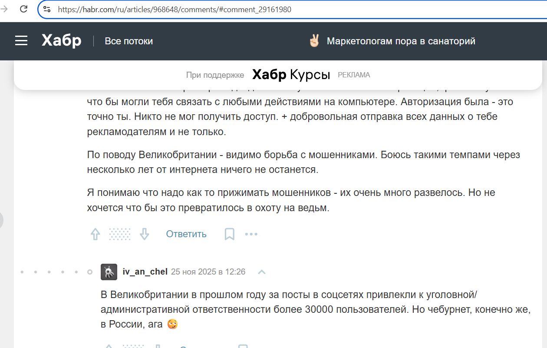Open the Все потоки menu
The height and width of the screenshot is (348, 547).
point(129,41)
